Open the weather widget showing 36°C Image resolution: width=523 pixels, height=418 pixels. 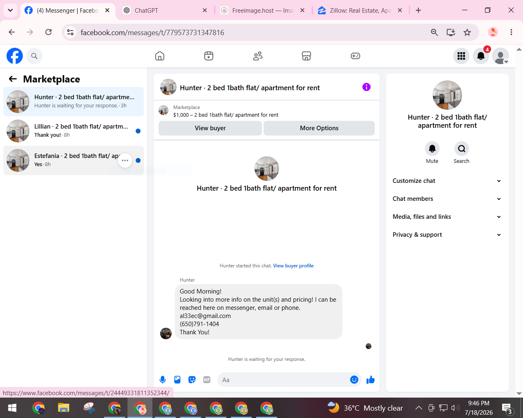[365, 408]
